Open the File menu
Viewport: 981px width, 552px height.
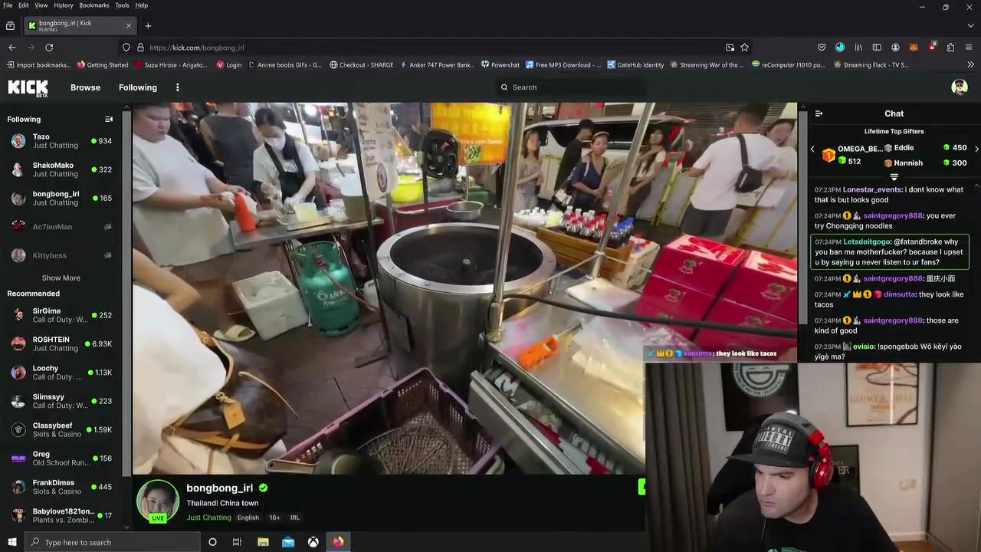tap(8, 5)
